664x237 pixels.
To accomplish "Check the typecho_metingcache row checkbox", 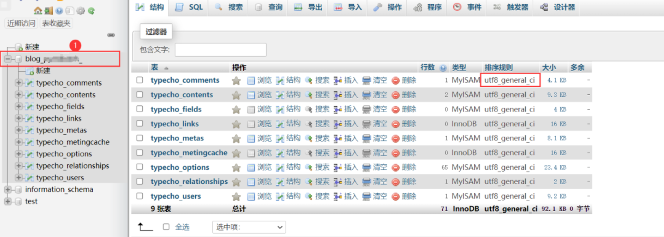I will click(x=140, y=152).
